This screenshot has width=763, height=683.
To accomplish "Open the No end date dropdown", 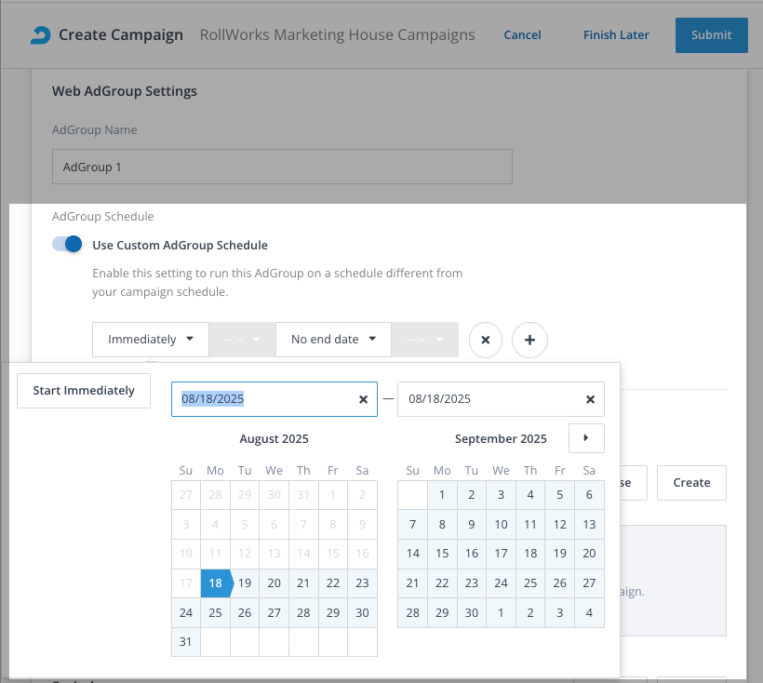I will coord(333,340).
